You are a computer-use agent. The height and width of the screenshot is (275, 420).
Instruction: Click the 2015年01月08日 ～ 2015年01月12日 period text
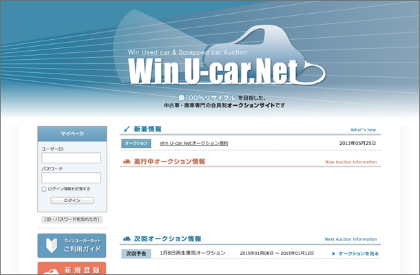[277, 253]
